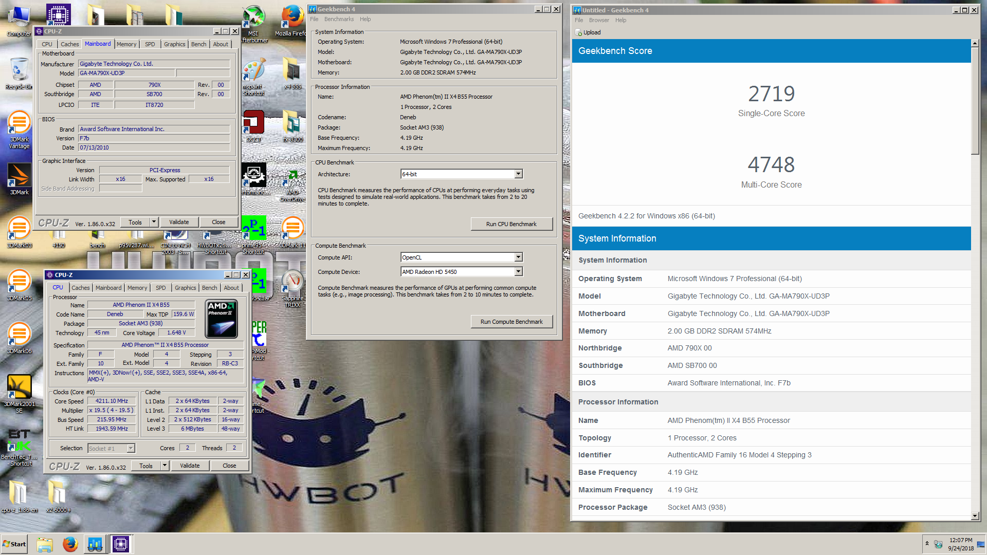Image resolution: width=987 pixels, height=555 pixels.
Task: Open Browser menu in Untitled Geekbench window
Action: pyautogui.click(x=599, y=20)
